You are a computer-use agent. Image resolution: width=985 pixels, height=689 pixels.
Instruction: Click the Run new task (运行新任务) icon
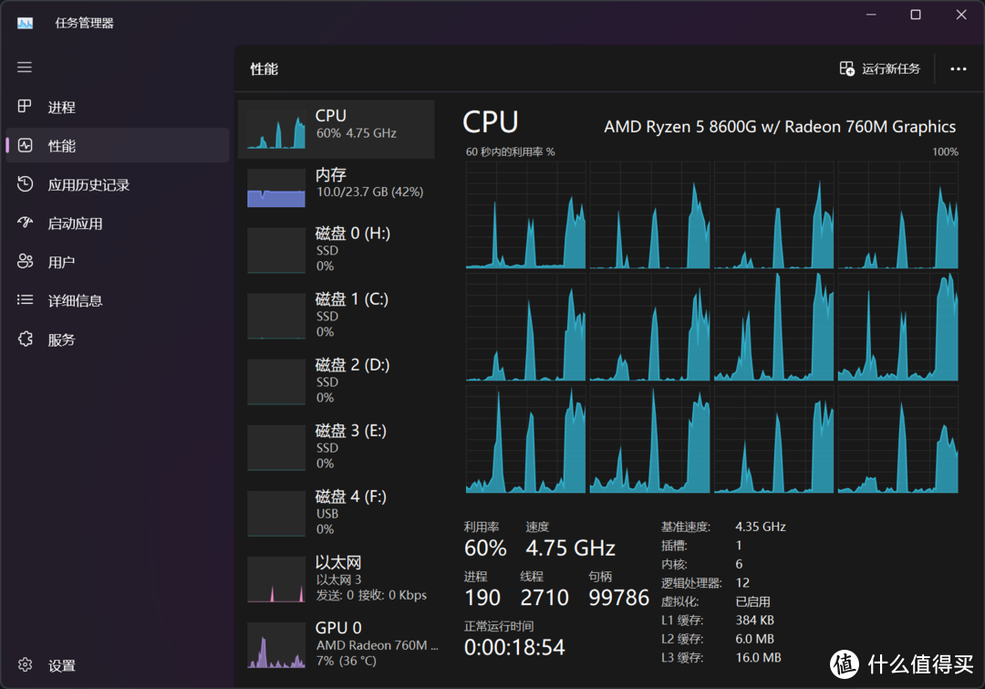click(x=846, y=68)
